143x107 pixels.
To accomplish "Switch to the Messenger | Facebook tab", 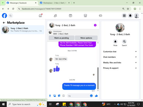I will click(21, 3).
